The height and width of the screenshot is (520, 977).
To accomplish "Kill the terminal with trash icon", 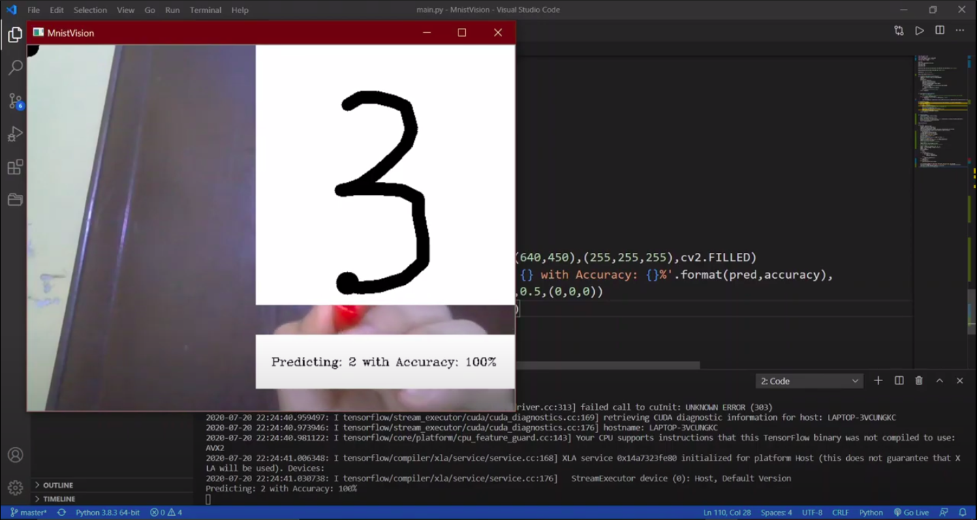I will tap(918, 381).
